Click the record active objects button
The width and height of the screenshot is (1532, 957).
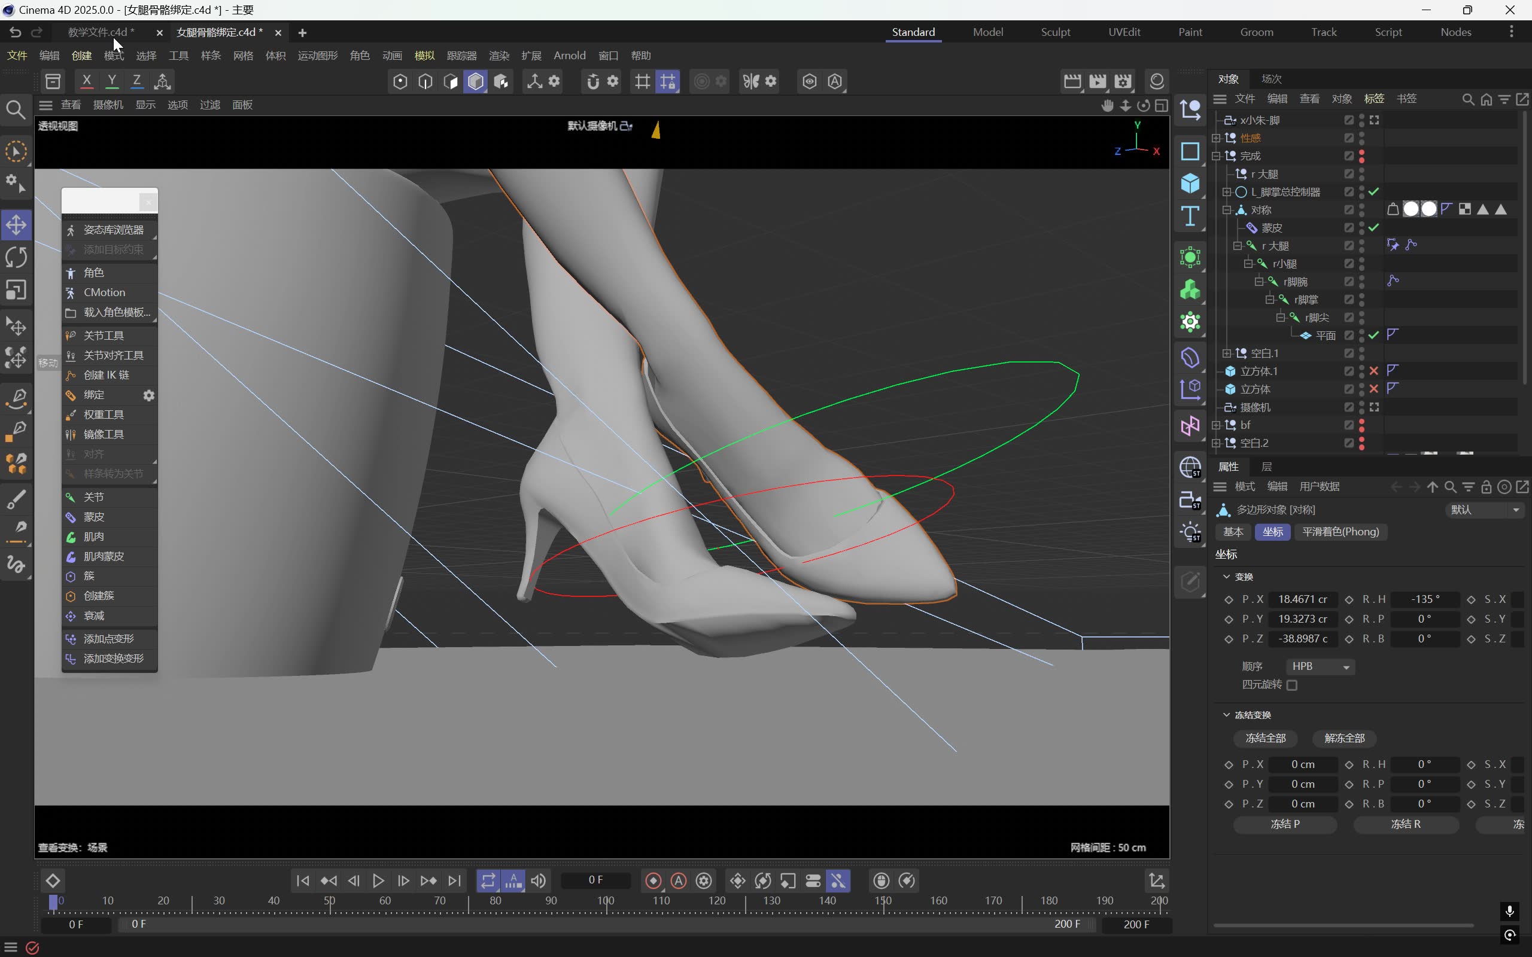653,880
